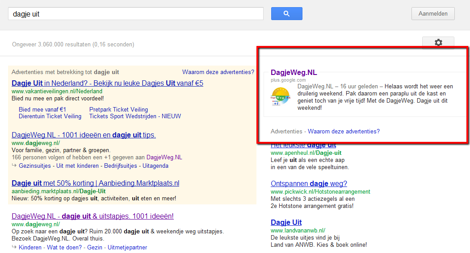Open DagjeWeg.NL Google+ heading on right

tap(294, 72)
